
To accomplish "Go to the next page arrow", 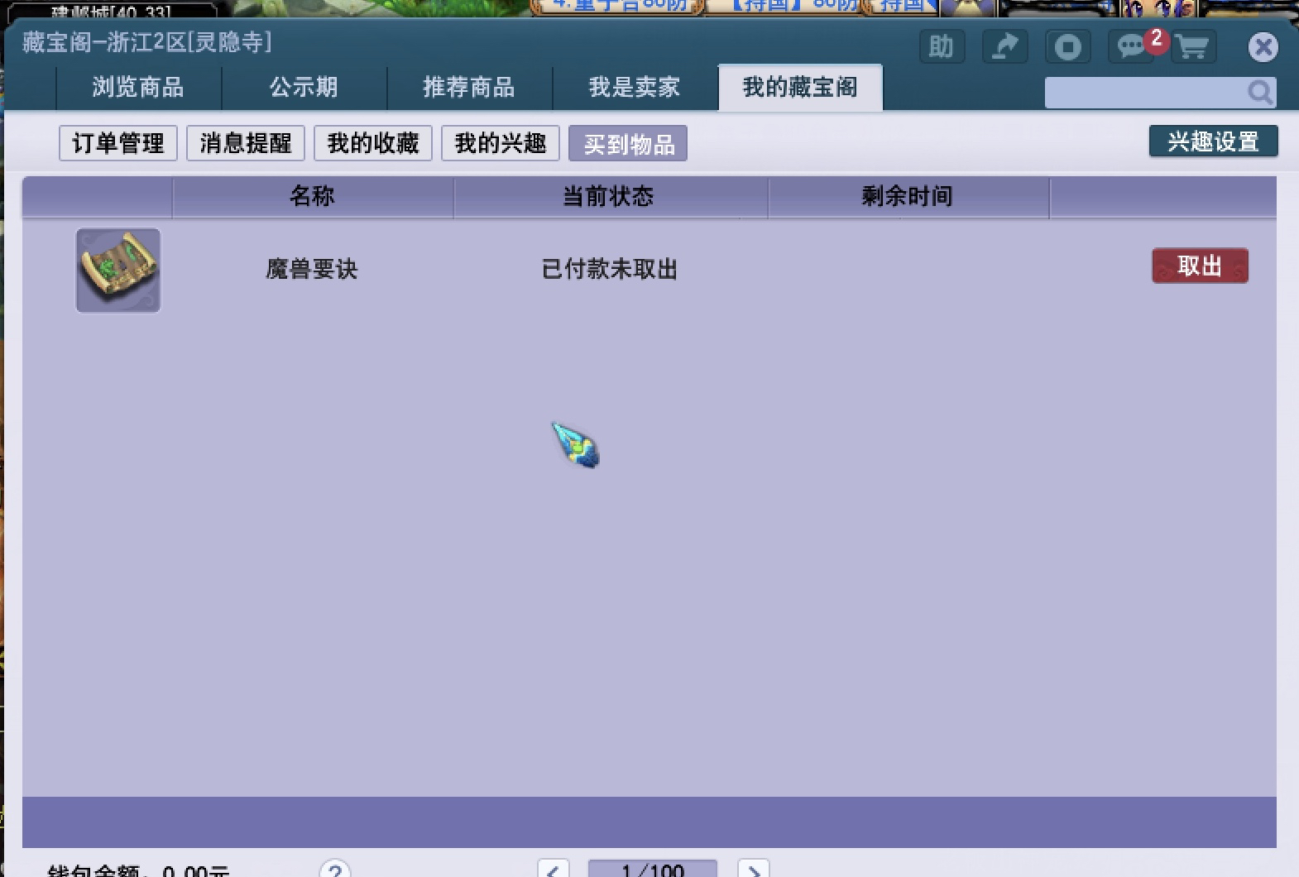I will [753, 870].
